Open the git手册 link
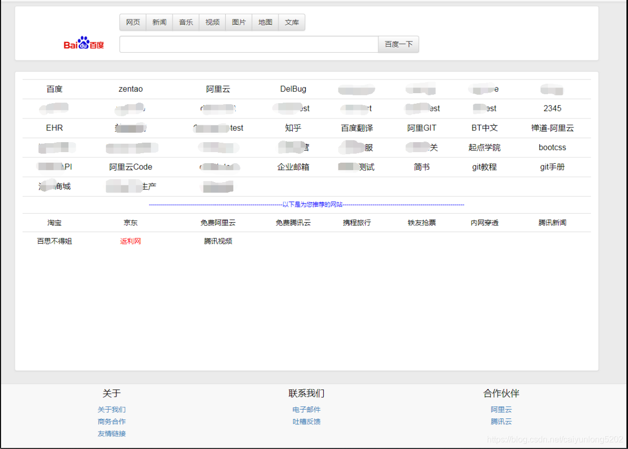628x449 pixels. [x=552, y=167]
